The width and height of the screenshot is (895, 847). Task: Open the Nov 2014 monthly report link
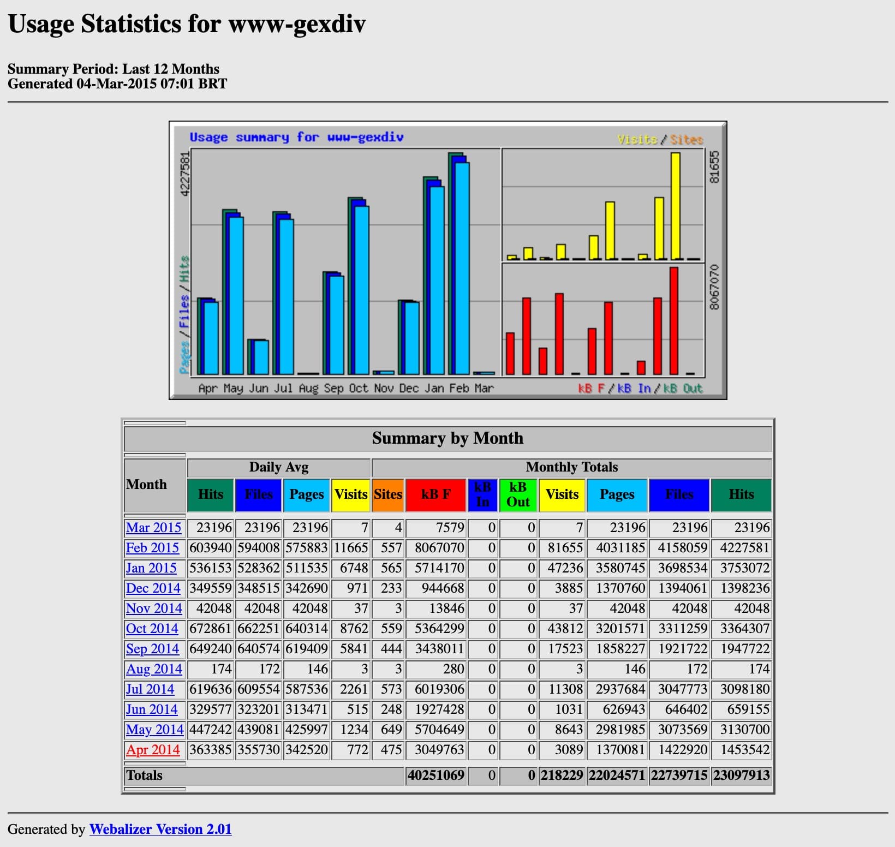(x=154, y=609)
